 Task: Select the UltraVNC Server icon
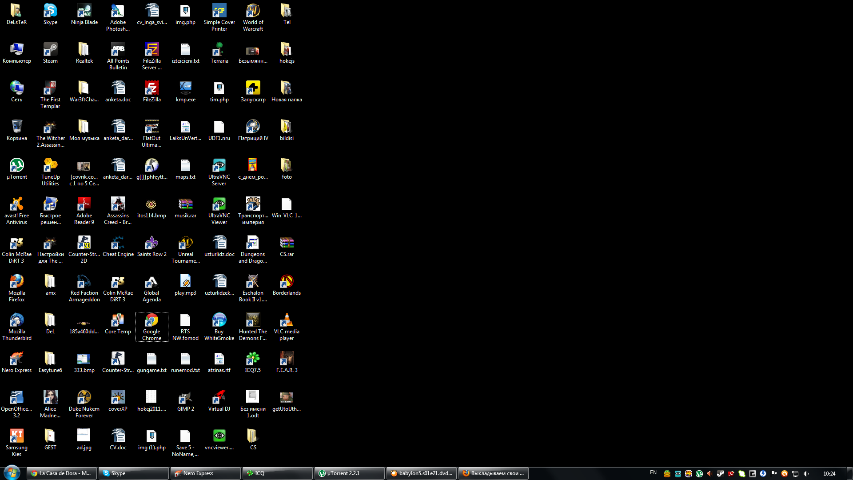219,172
